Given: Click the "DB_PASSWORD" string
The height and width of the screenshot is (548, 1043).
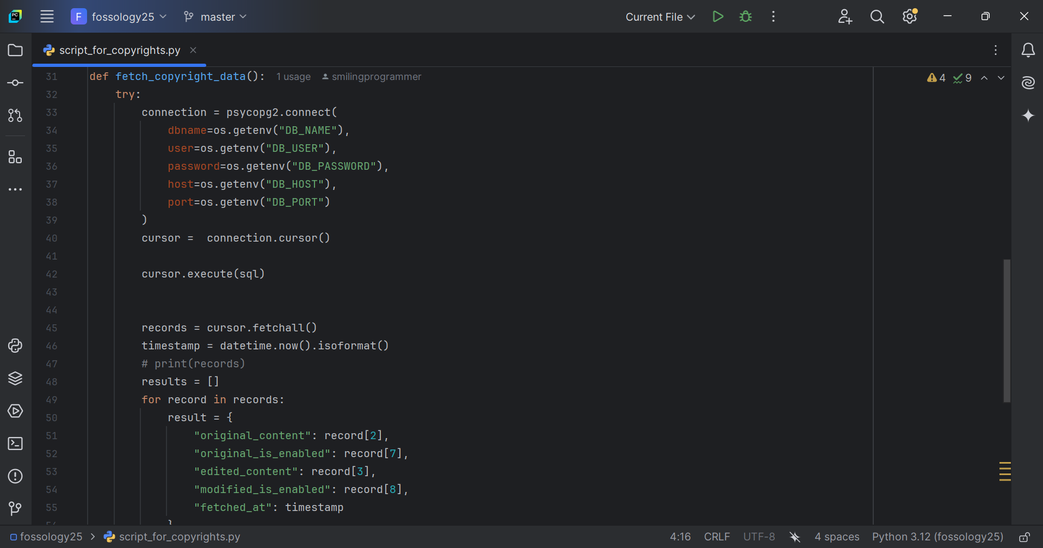Looking at the screenshot, I should 334,166.
